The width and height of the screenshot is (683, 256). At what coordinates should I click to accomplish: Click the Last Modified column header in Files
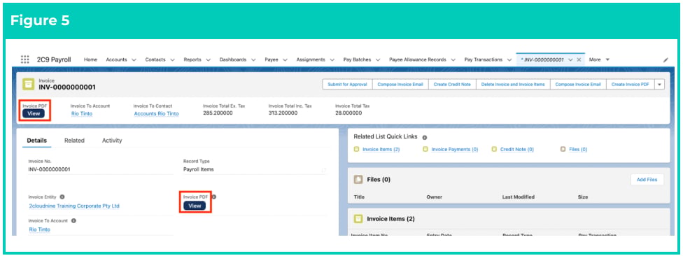coord(519,197)
